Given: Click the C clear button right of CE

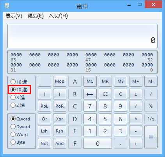Looking at the screenshot, I should click(x=121, y=94).
